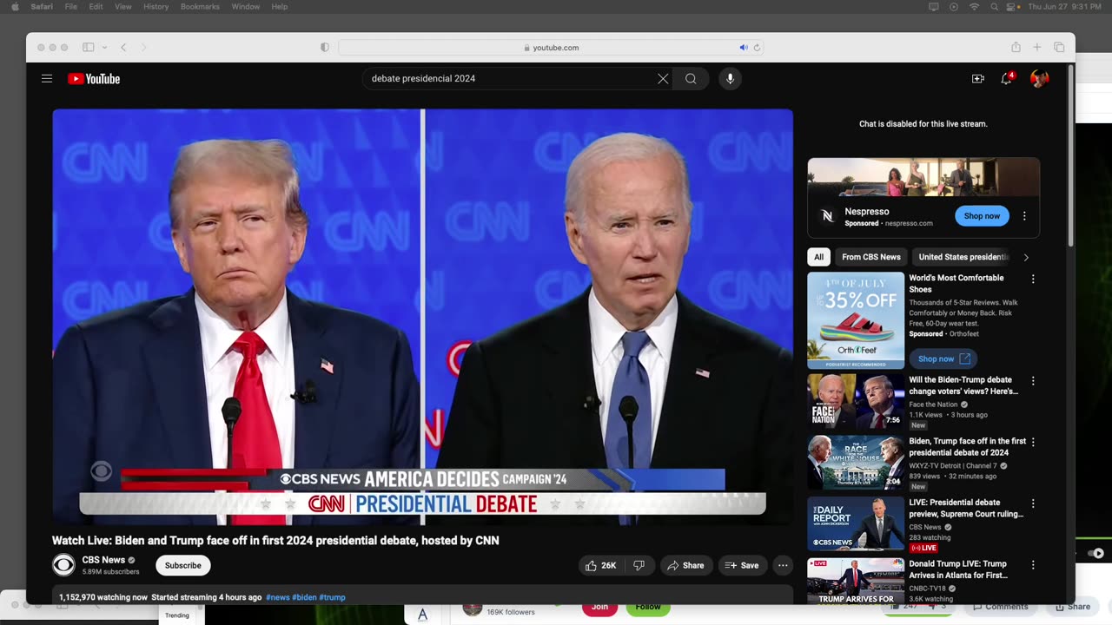Open options for WXYZ-TV Detroit video

pos(1033,442)
